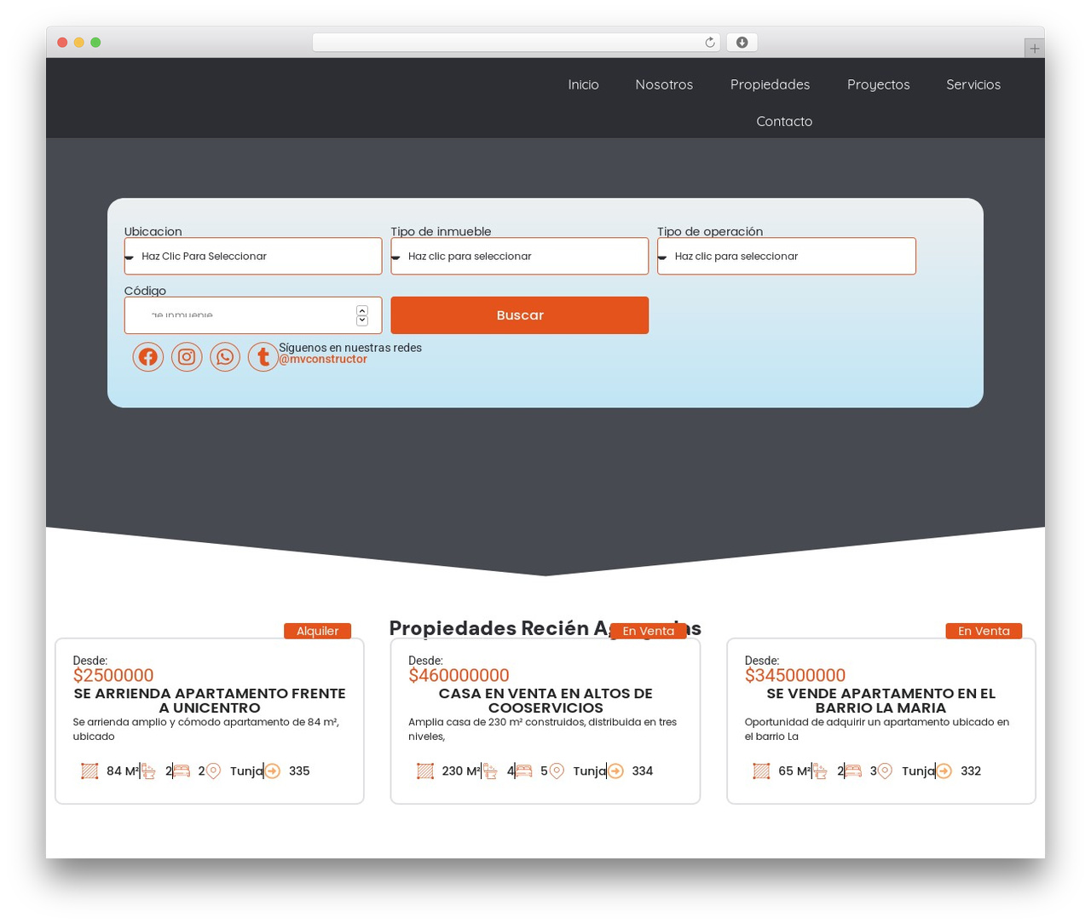Click the price $2500000

[113, 675]
